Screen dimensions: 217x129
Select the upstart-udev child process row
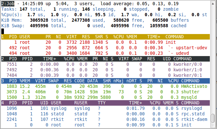106,48
